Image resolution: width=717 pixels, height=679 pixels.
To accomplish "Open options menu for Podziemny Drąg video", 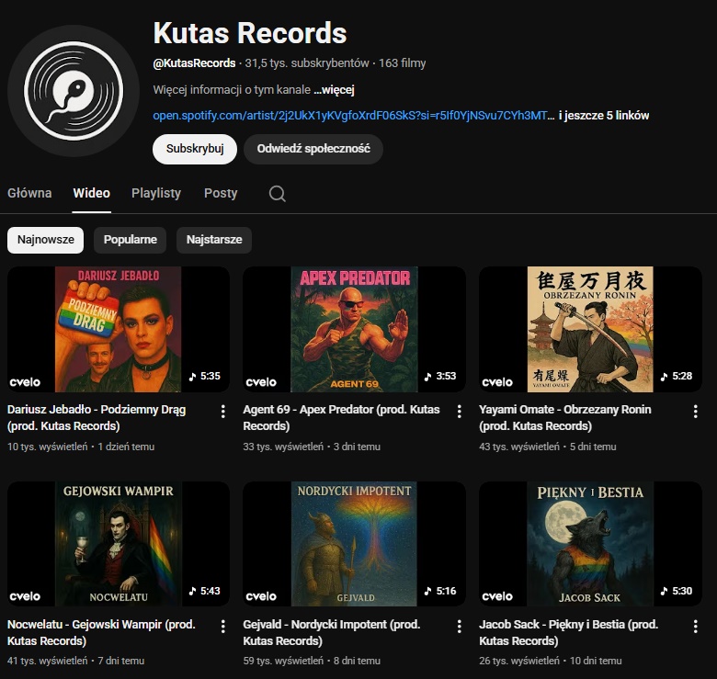I will (222, 412).
